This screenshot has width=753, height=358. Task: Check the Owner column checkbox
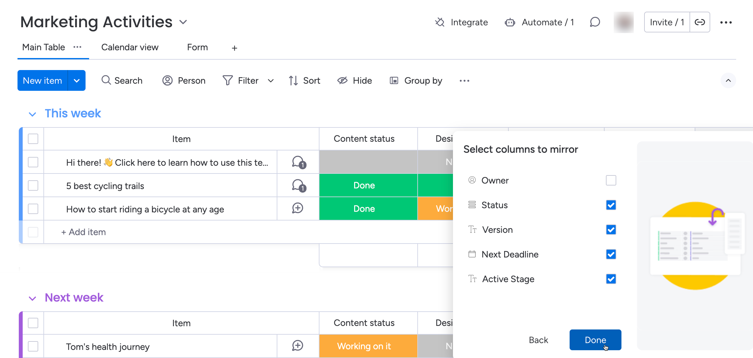[x=611, y=180]
